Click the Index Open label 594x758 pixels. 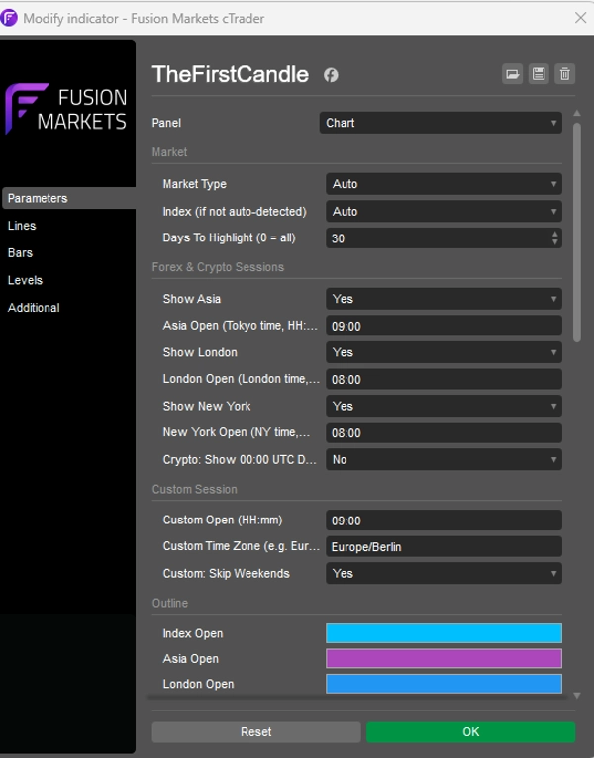(x=193, y=633)
